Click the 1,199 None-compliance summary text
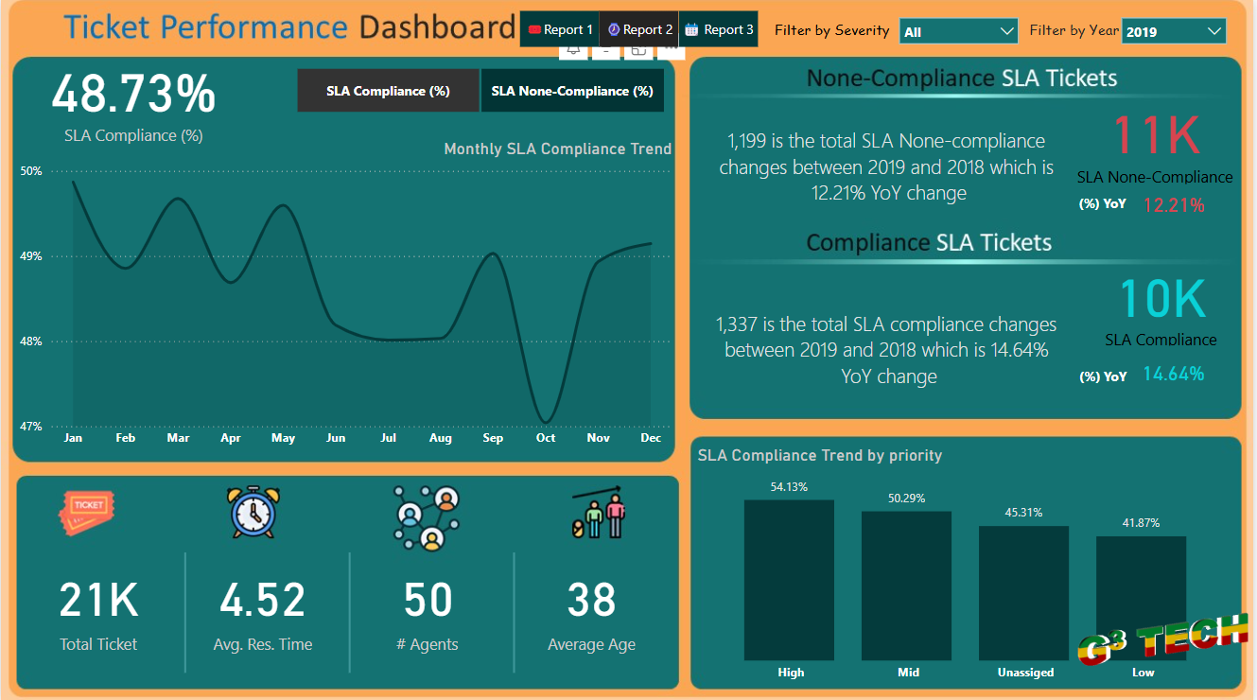The width and height of the screenshot is (1257, 700). (x=886, y=166)
